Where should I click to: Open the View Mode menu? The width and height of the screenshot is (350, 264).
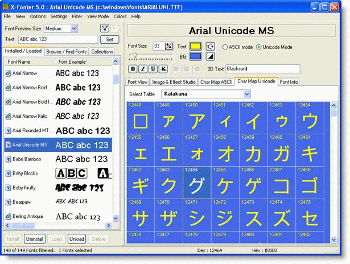click(98, 16)
